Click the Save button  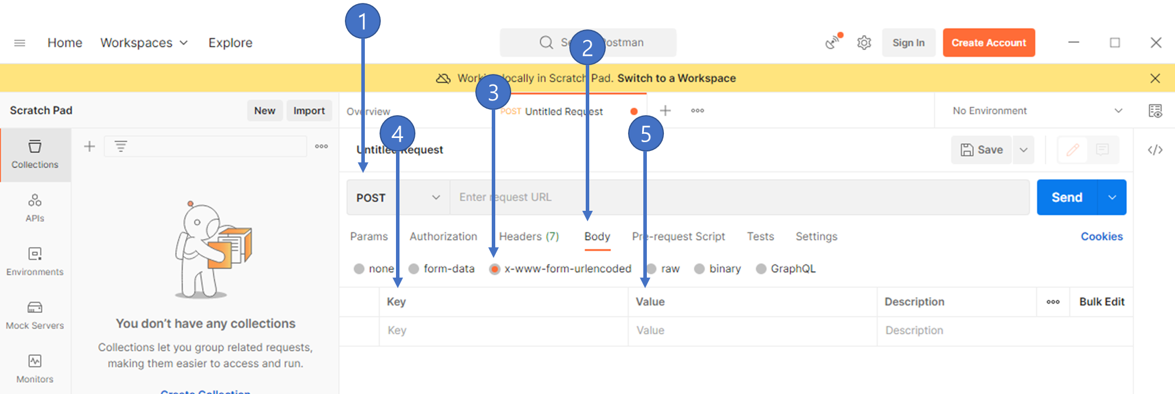[982, 150]
